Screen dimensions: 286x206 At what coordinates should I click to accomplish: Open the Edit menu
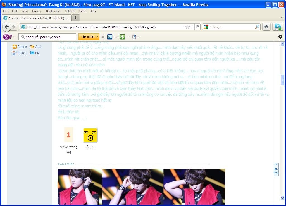tap(15, 11)
